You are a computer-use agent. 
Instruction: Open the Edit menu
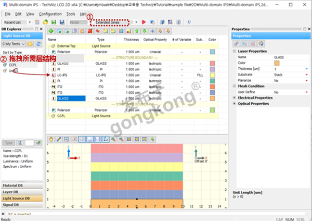pos(18,14)
